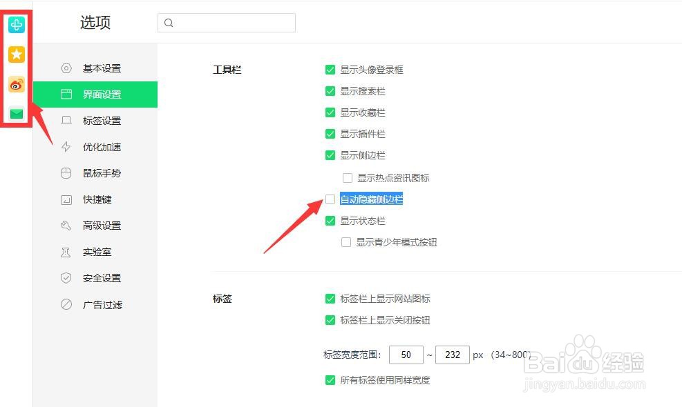Viewport: 682px width, 407px height.
Task: Open 高级设置 page
Action: [x=95, y=226]
